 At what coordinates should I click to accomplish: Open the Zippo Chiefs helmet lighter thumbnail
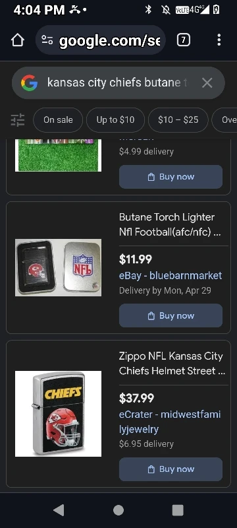59,414
